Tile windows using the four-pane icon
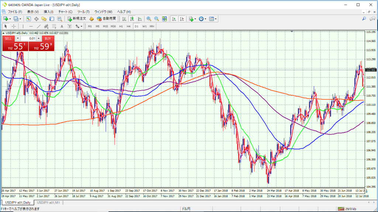The width and height of the screenshot is (378, 212). [164, 19]
